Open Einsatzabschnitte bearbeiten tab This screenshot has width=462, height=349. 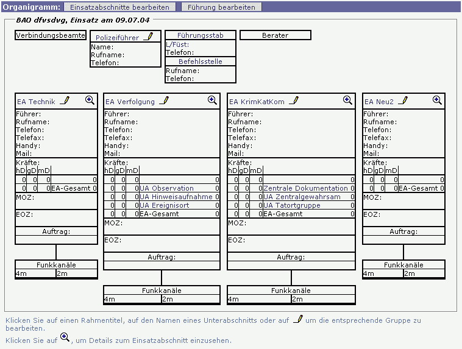coord(119,7)
